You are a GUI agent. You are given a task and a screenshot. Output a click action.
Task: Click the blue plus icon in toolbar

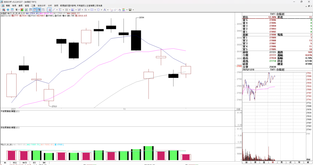click(x=8, y=10)
